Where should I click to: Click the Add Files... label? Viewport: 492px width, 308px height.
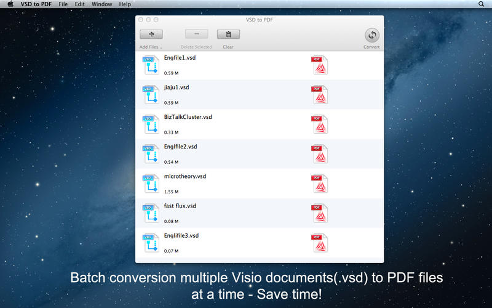click(151, 47)
